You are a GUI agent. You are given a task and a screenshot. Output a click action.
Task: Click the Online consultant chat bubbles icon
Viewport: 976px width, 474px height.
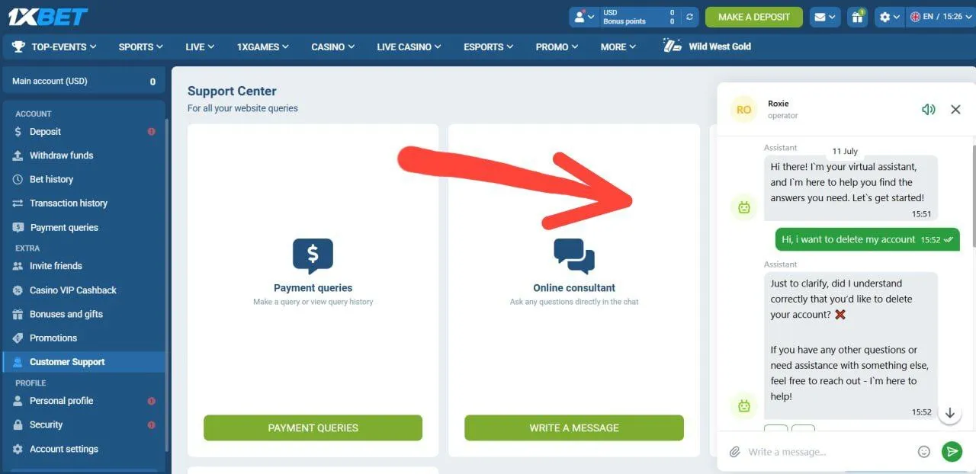pos(574,257)
